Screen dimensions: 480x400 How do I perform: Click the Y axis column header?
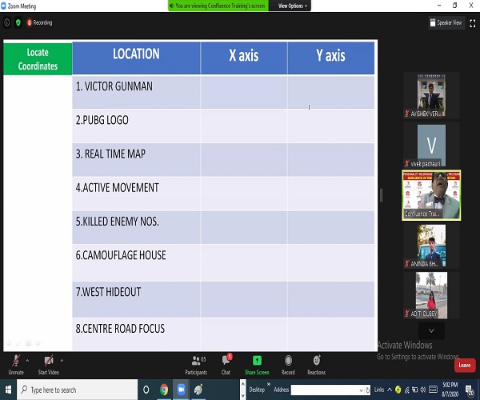click(331, 58)
